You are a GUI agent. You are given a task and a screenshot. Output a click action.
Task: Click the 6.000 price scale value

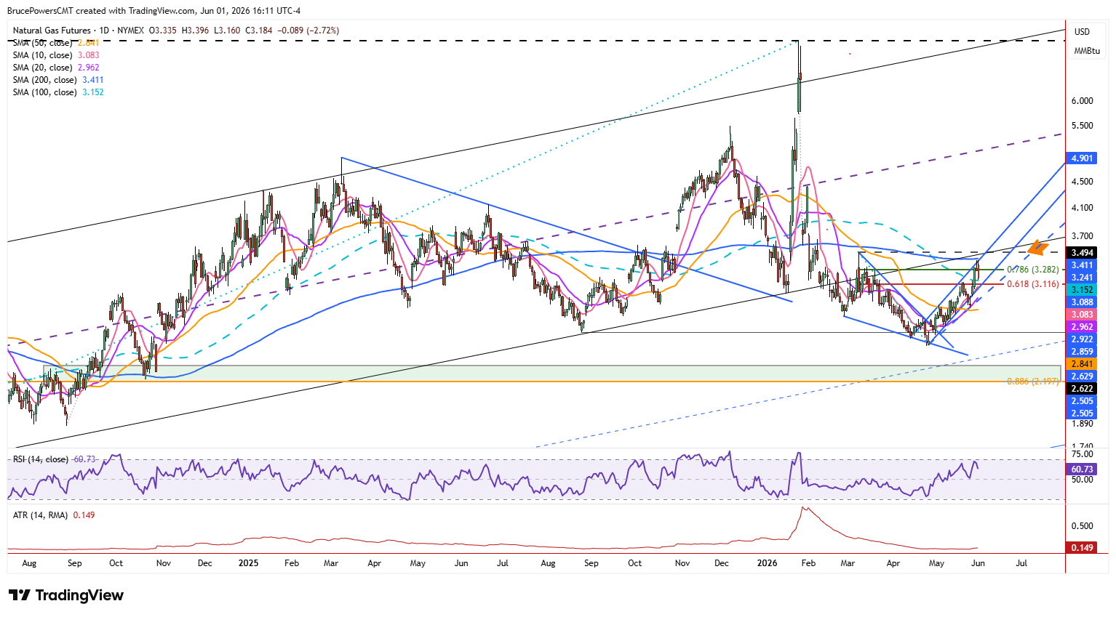pos(1082,102)
